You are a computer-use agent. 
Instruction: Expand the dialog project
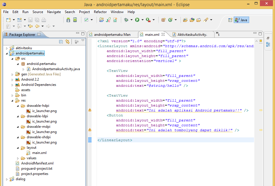pos(7,179)
